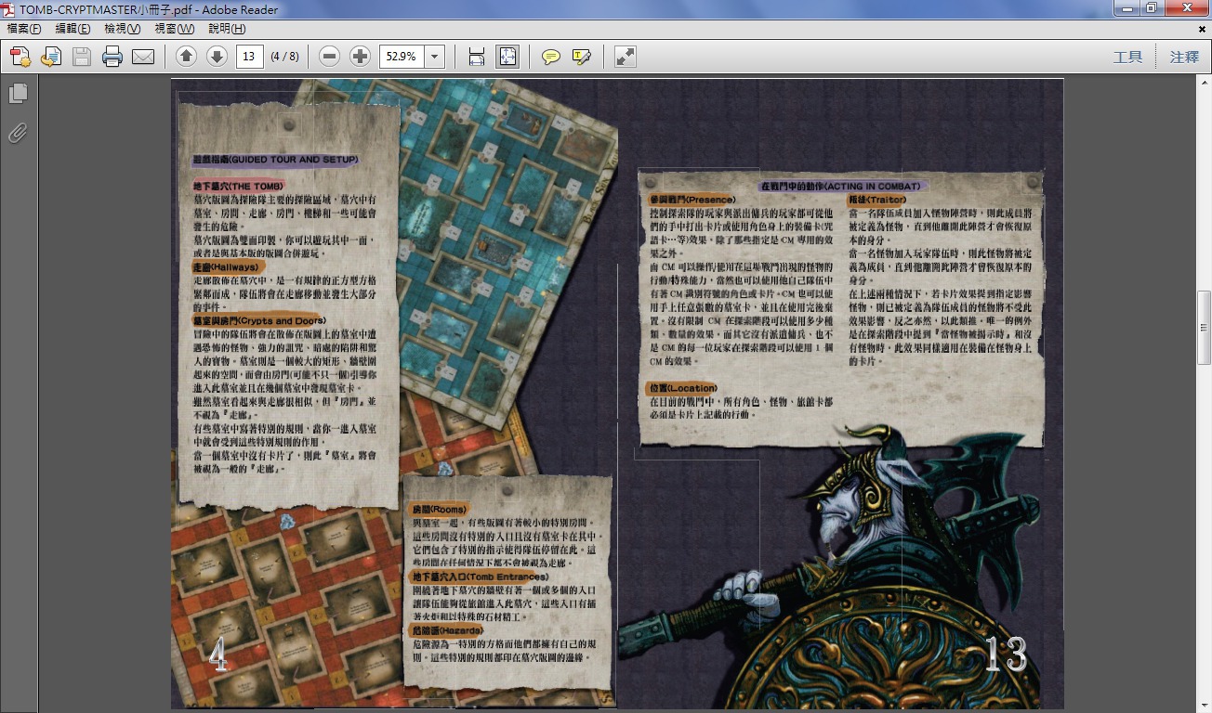Open the 視窗 (Window) menu
Image resolution: width=1212 pixels, height=713 pixels.
click(175, 29)
